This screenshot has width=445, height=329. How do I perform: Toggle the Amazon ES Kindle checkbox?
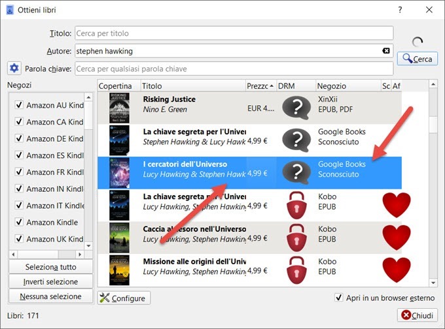pos(19,155)
